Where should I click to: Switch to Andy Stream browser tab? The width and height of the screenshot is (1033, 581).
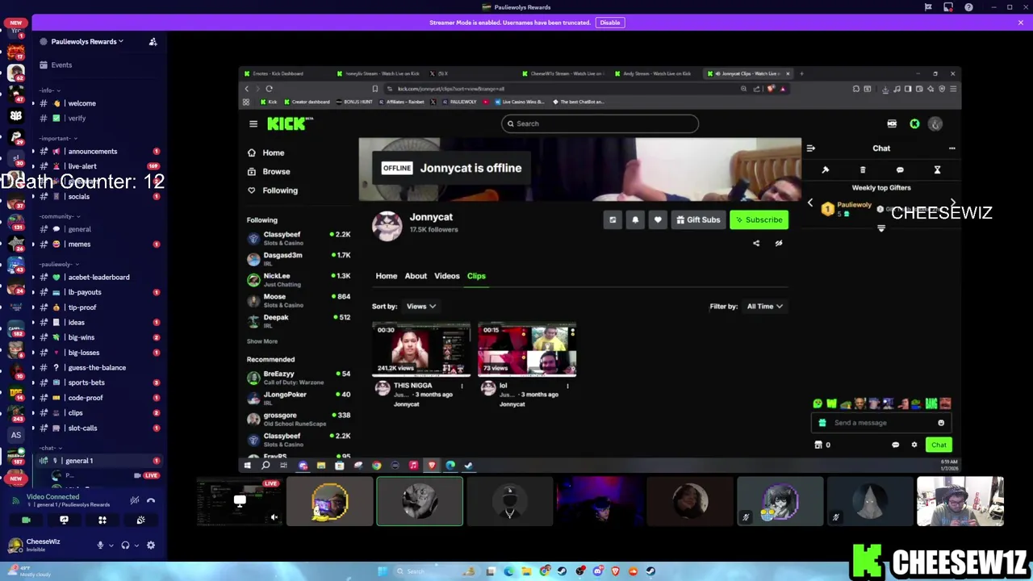pos(656,73)
